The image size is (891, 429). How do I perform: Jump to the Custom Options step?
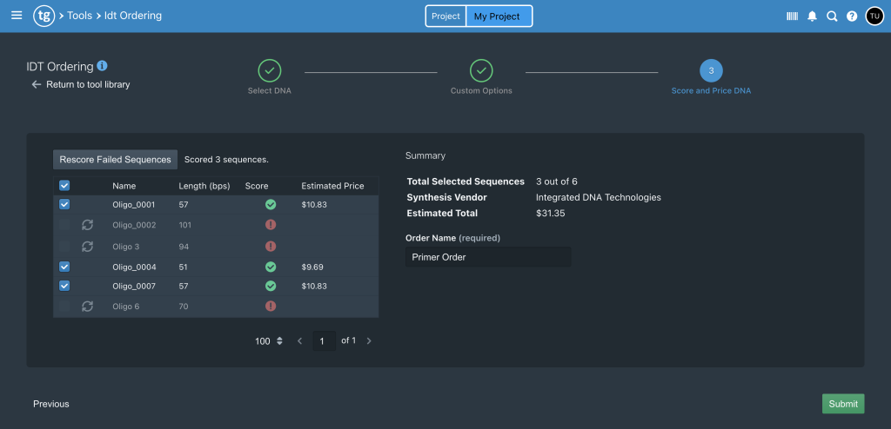click(x=481, y=70)
